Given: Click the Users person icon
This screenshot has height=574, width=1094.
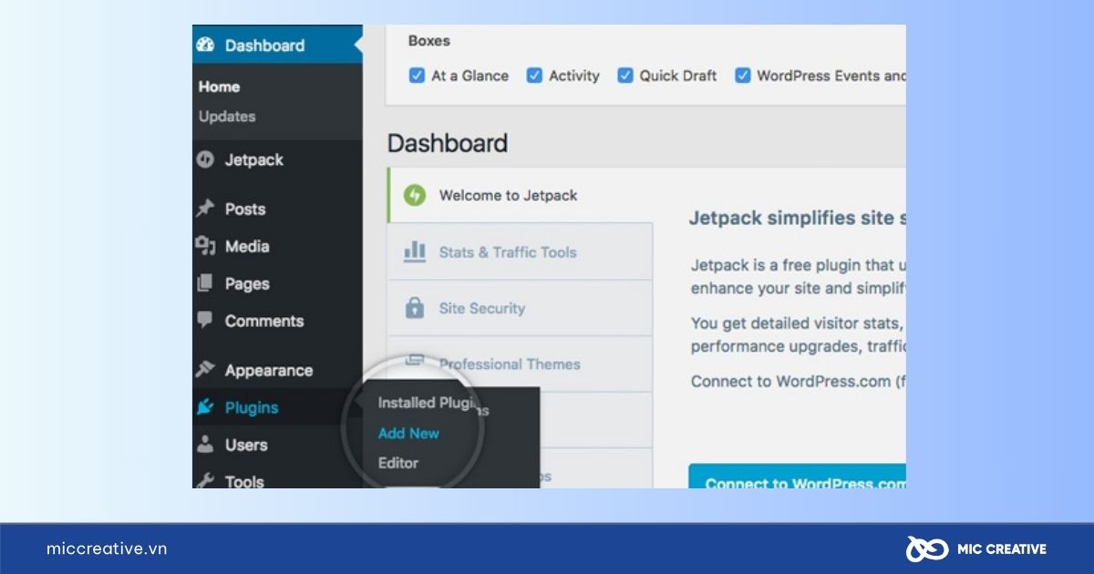Looking at the screenshot, I should pyautogui.click(x=205, y=445).
